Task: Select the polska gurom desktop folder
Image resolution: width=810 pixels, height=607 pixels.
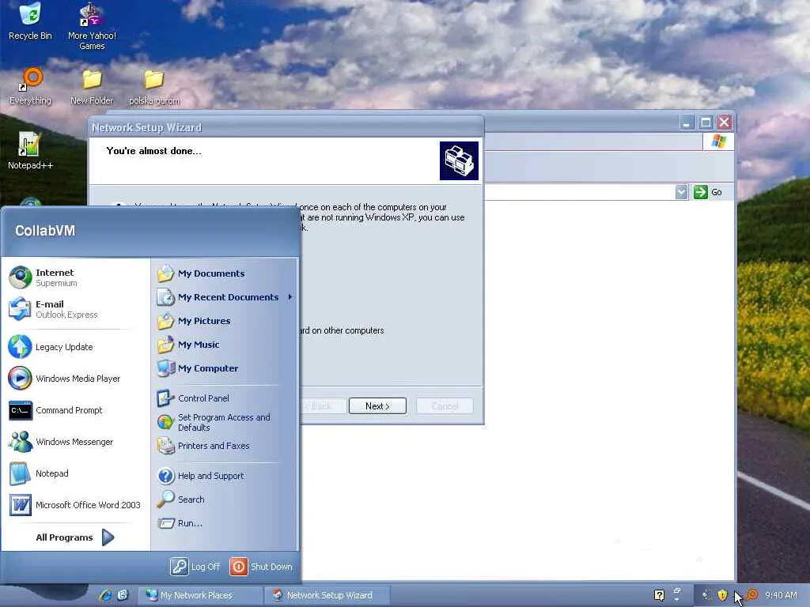Action: click(154, 87)
